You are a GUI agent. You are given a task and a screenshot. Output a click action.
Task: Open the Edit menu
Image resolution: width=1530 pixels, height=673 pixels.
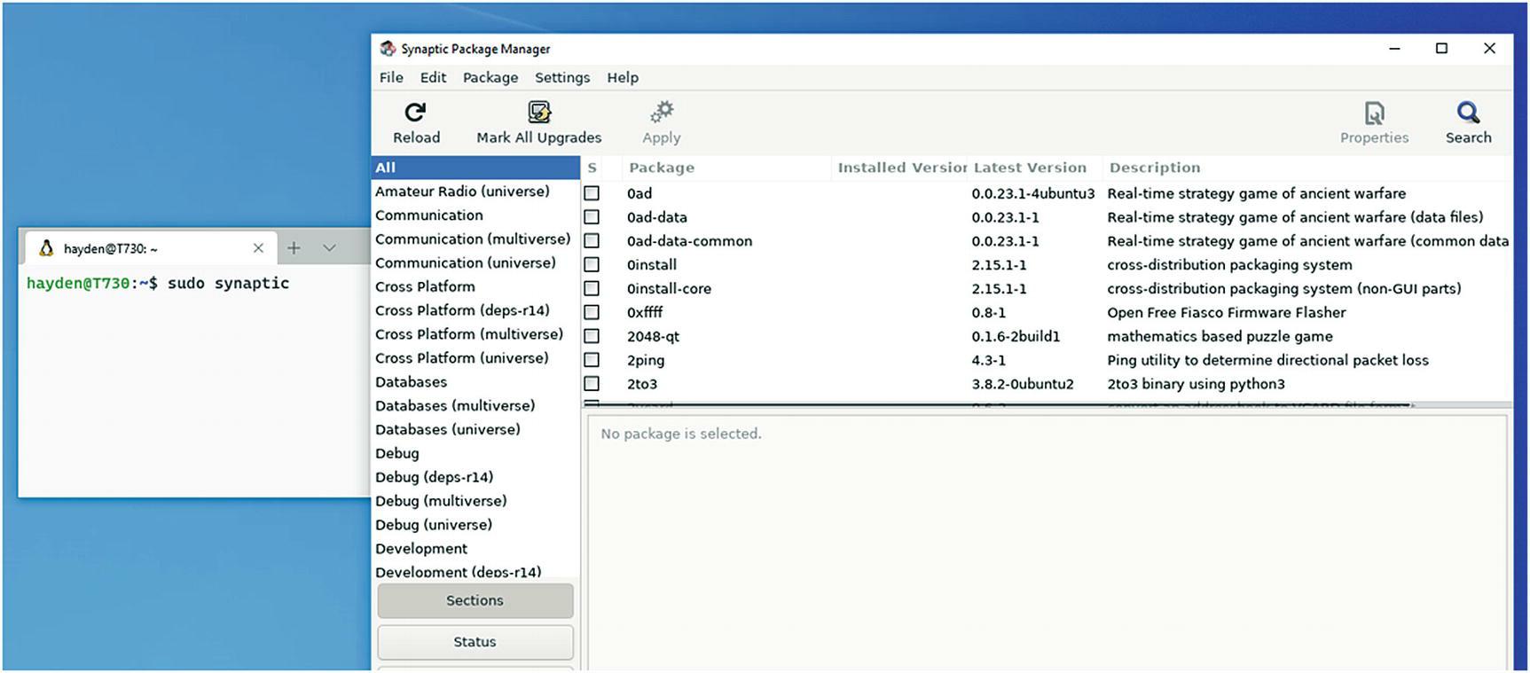433,78
